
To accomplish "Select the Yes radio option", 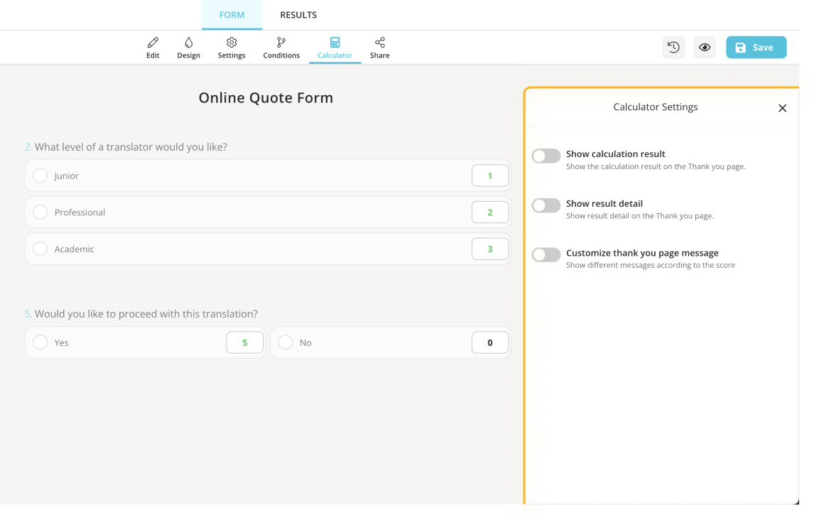I will click(x=40, y=342).
